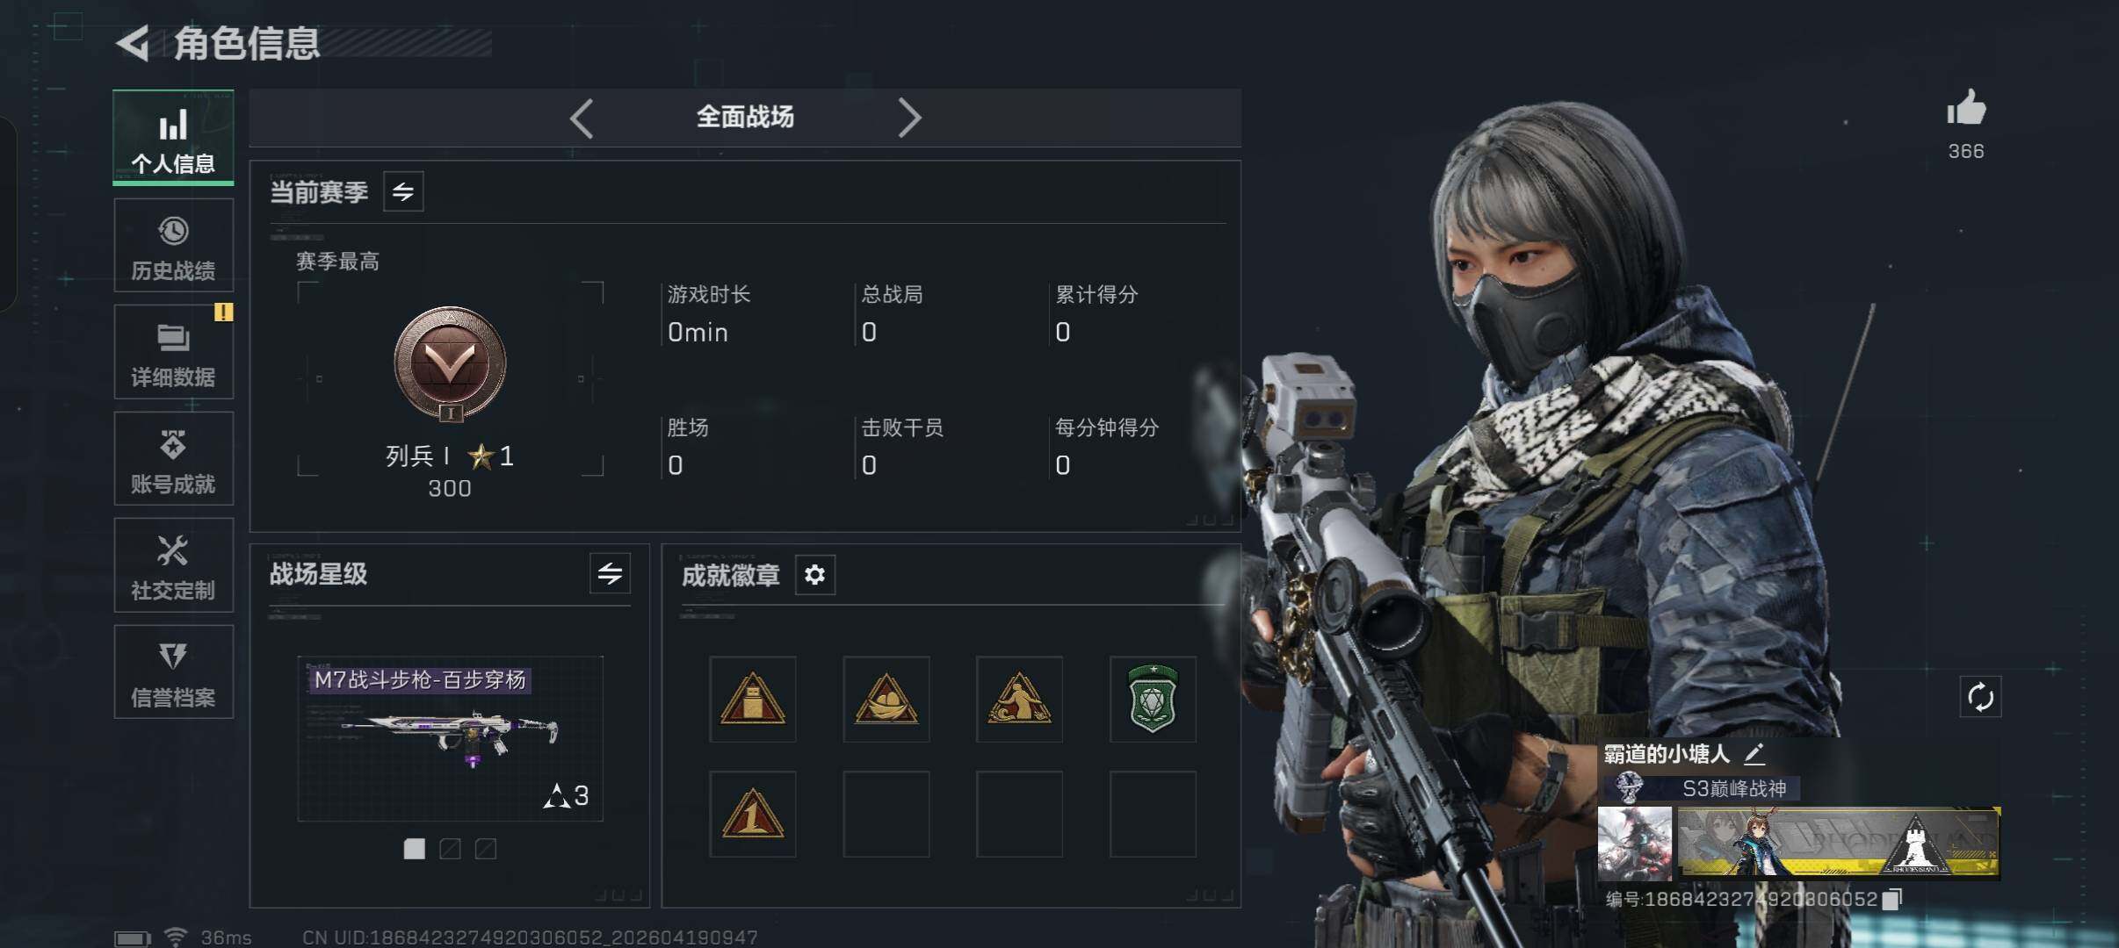
Task: Select the second weapon page indicator
Action: (450, 849)
